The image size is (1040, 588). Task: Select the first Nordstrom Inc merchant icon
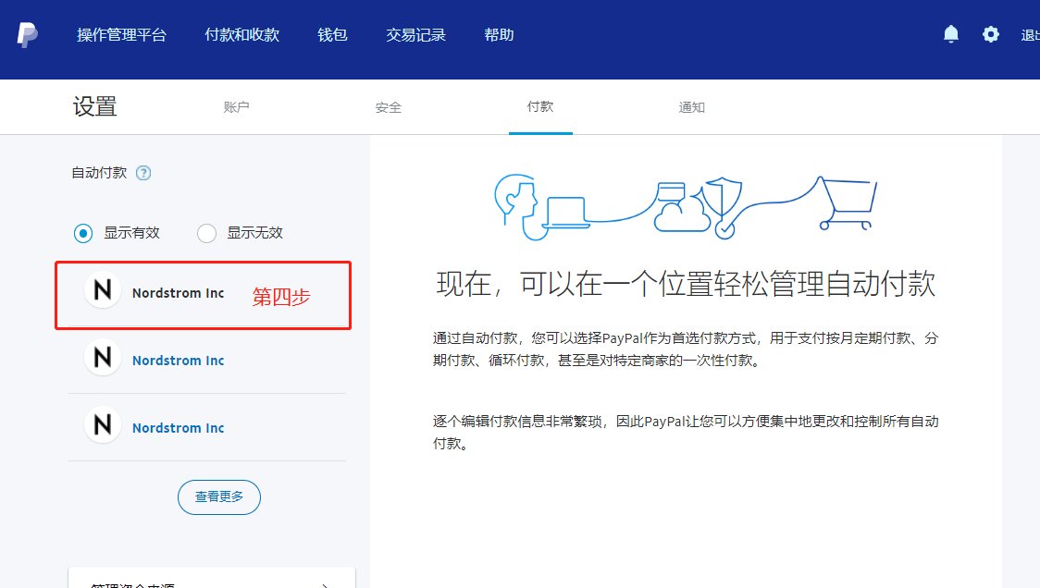tap(102, 291)
